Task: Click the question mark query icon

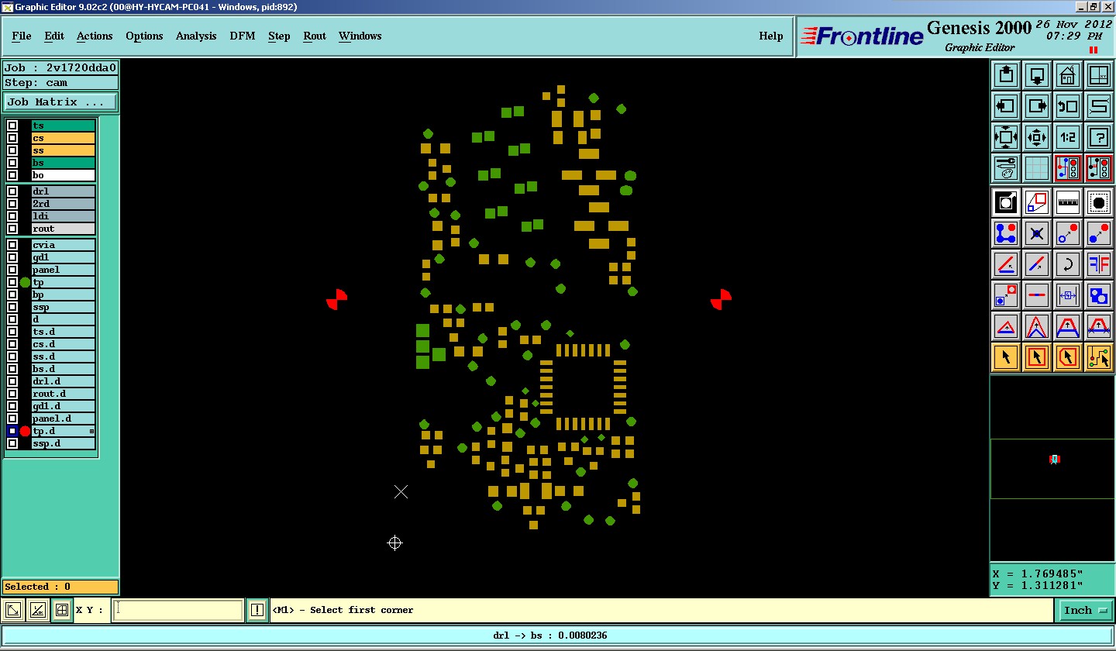Action: 1099,137
